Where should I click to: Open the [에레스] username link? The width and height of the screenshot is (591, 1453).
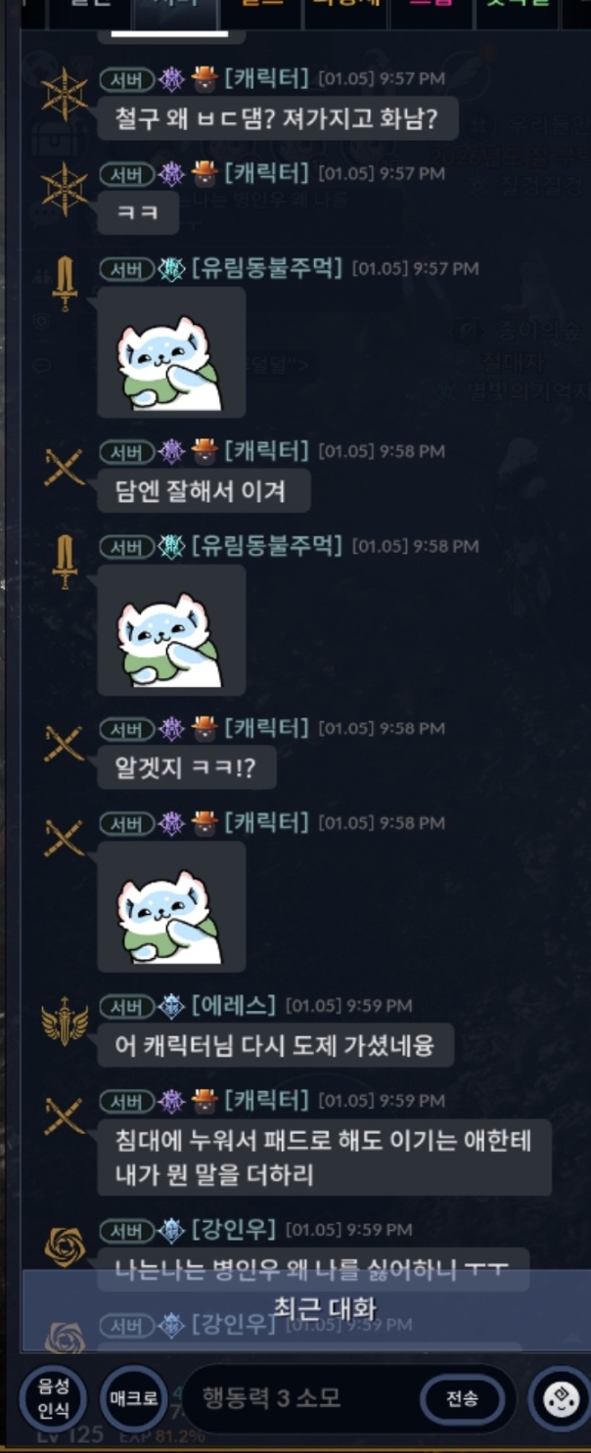(234, 1005)
